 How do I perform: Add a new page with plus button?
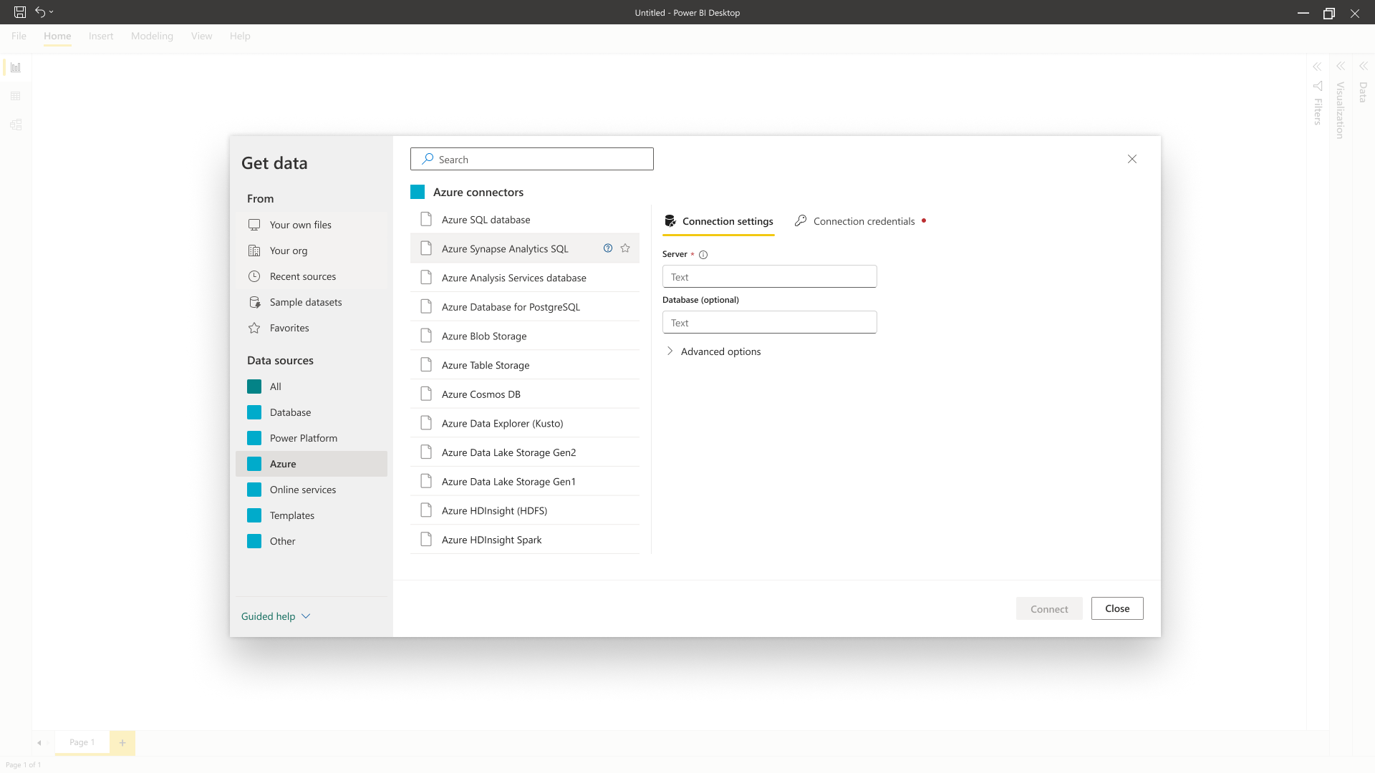tap(122, 743)
